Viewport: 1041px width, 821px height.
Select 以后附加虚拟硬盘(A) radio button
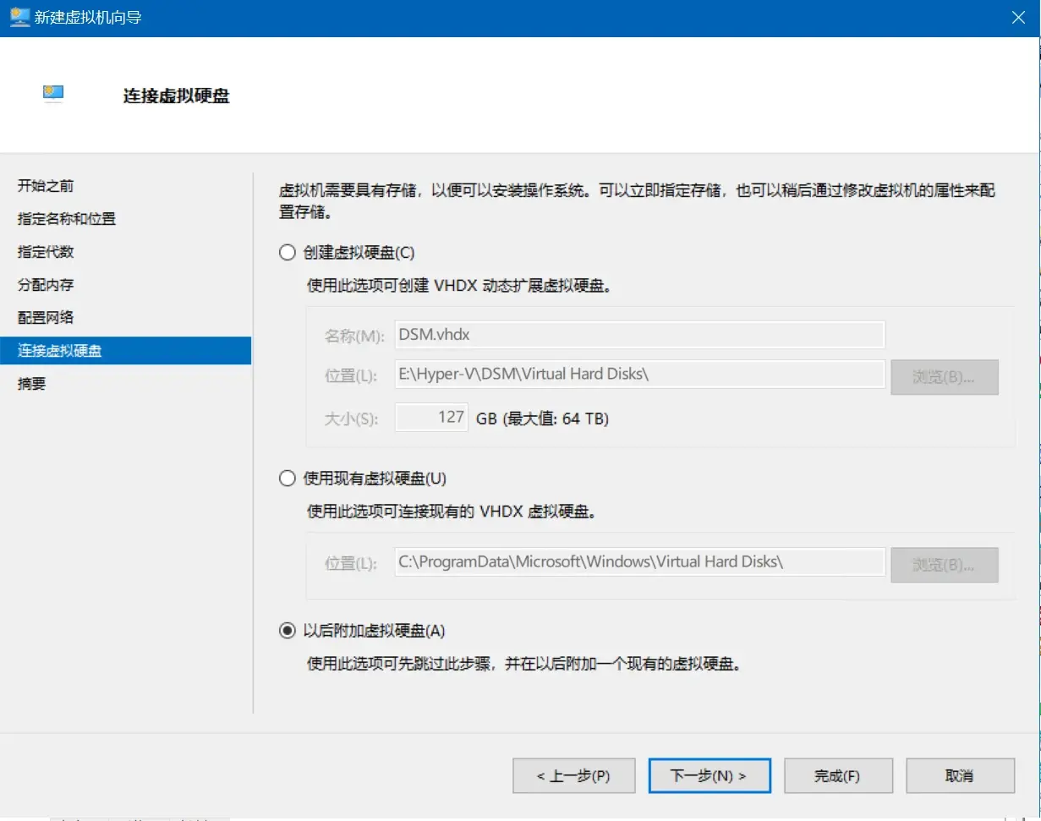click(x=288, y=631)
